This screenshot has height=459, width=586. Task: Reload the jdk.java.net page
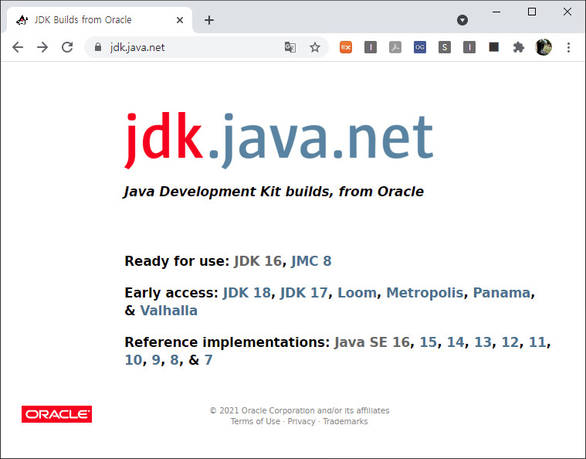point(67,47)
